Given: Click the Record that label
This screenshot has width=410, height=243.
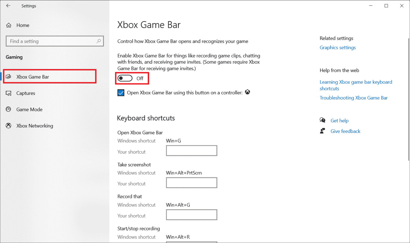Looking at the screenshot, I should pyautogui.click(x=130, y=196).
